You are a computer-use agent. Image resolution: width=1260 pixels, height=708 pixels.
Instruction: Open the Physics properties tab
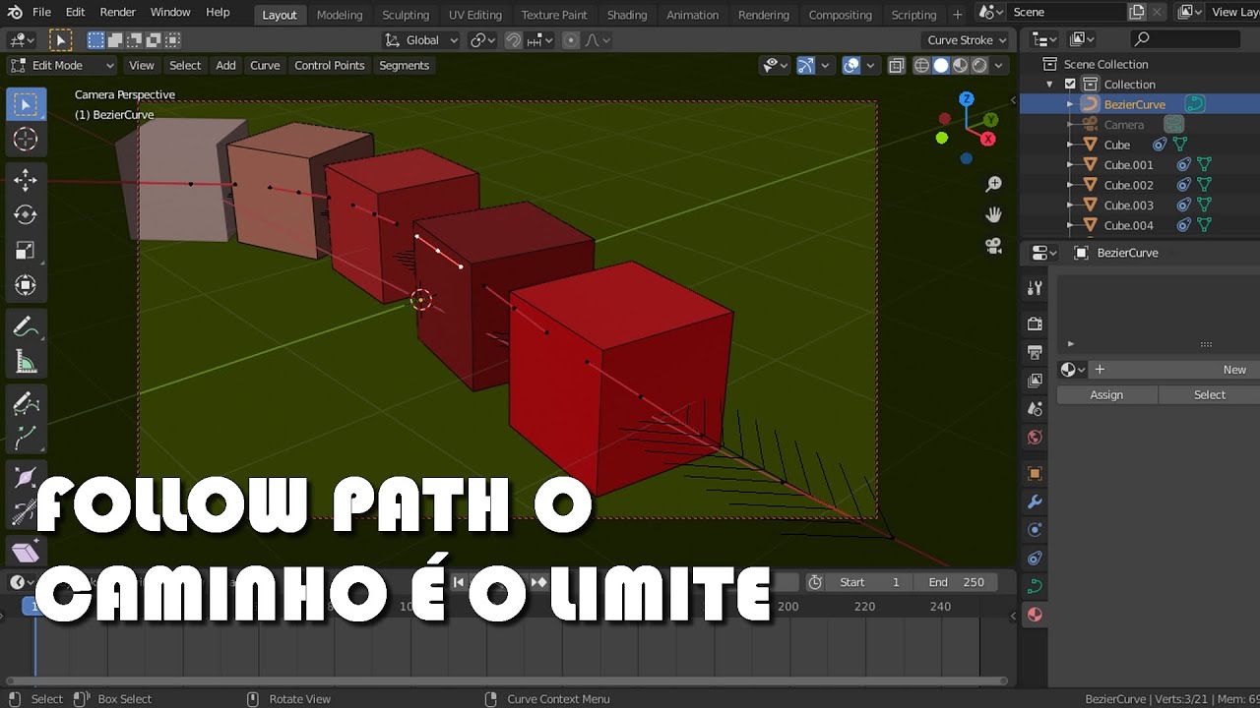click(x=1035, y=531)
